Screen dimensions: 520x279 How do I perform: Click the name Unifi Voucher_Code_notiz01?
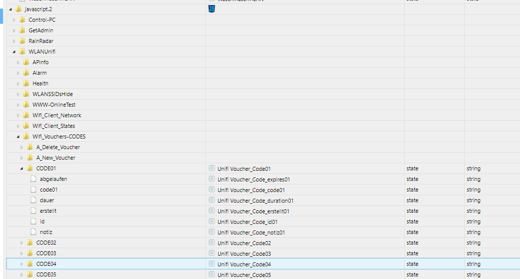[251, 232]
